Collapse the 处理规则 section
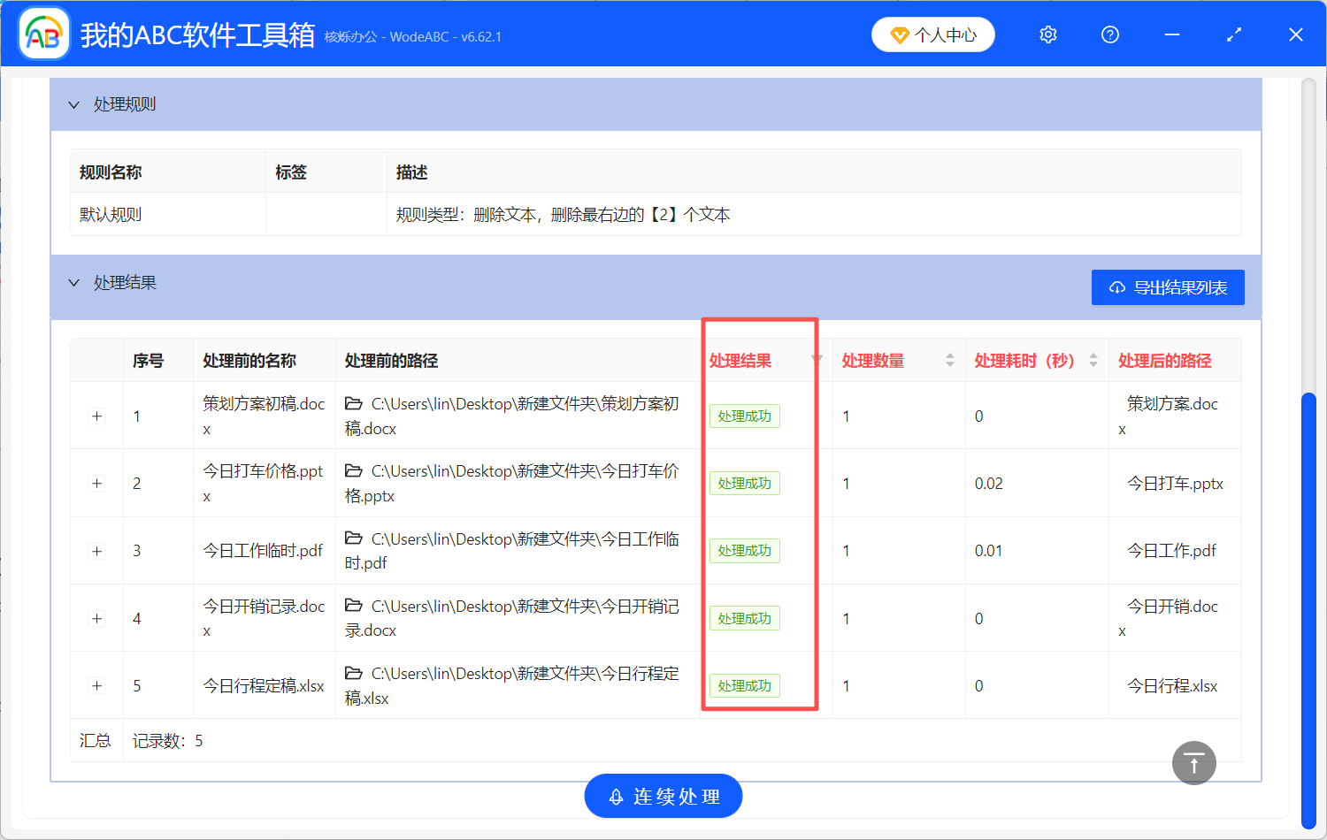Viewport: 1327px width, 840px height. [74, 103]
